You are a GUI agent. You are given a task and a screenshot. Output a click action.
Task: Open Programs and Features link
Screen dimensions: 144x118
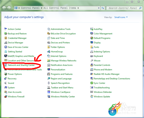(62, 74)
